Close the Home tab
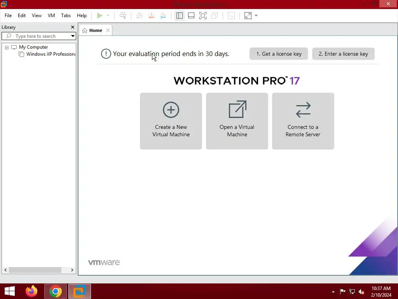This screenshot has height=299, width=398. (108, 30)
